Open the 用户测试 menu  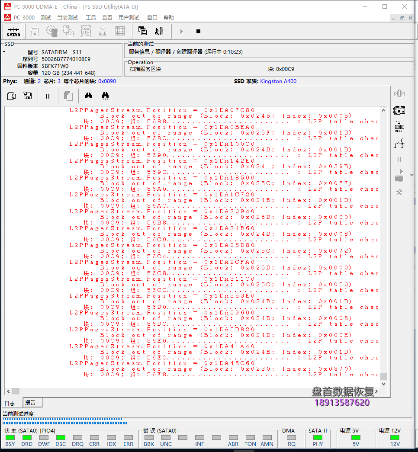(129, 18)
